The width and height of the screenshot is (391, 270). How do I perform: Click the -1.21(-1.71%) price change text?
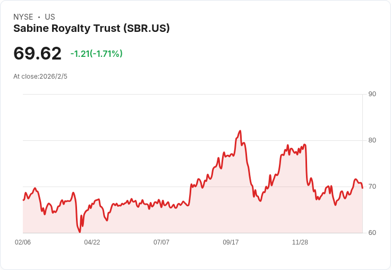pos(97,54)
